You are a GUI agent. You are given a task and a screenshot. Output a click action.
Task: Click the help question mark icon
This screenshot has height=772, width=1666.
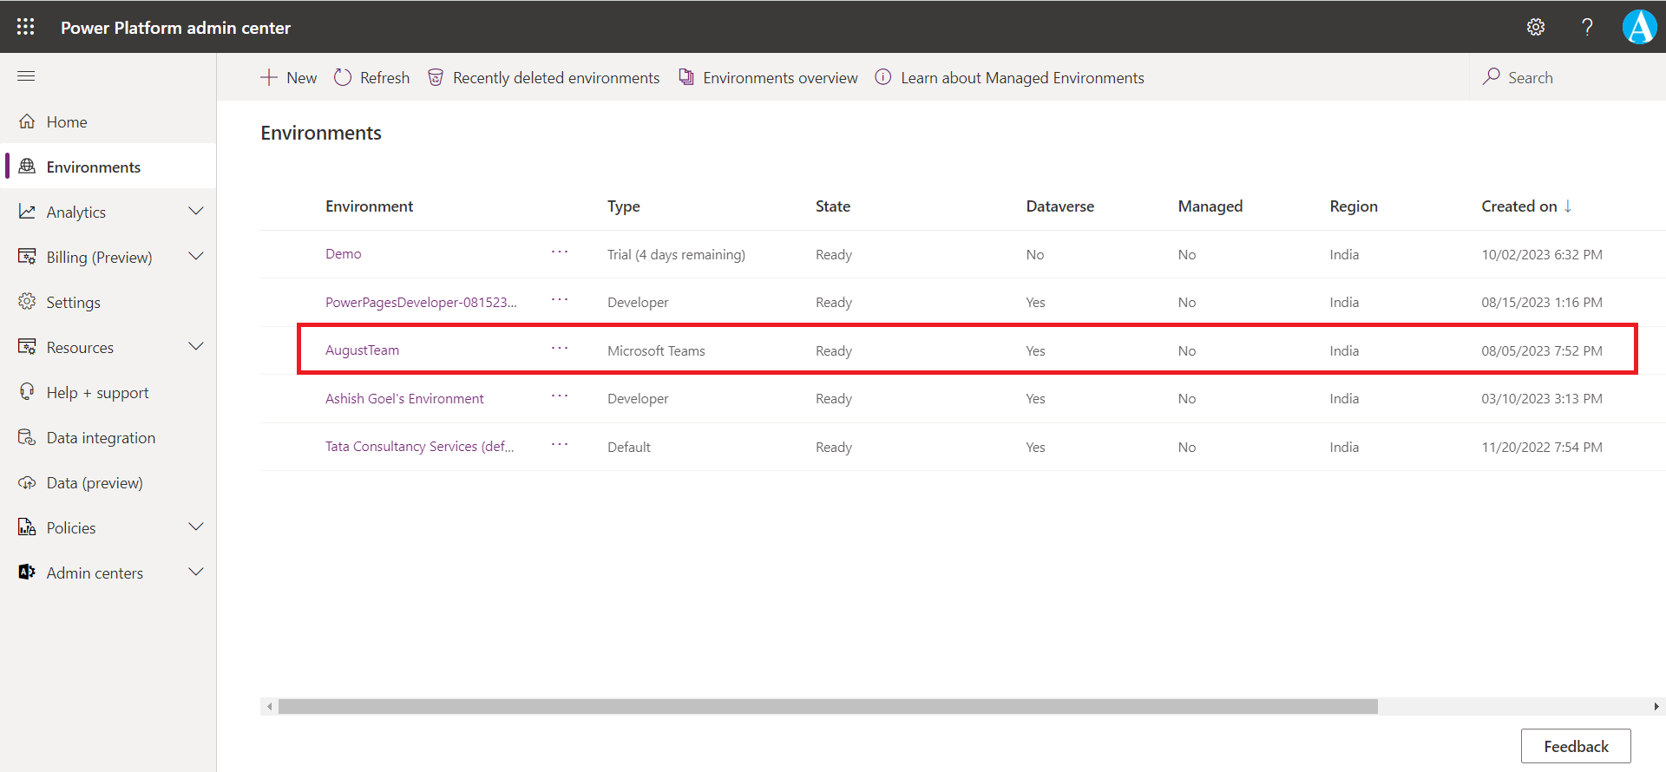point(1587,27)
